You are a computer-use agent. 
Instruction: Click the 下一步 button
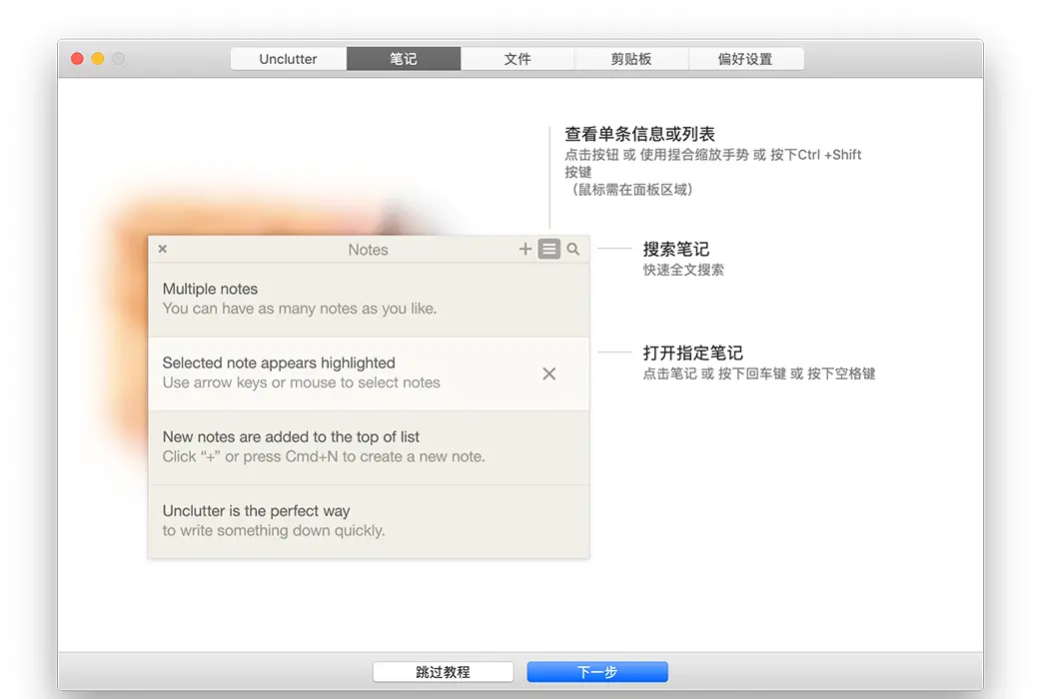click(x=597, y=672)
